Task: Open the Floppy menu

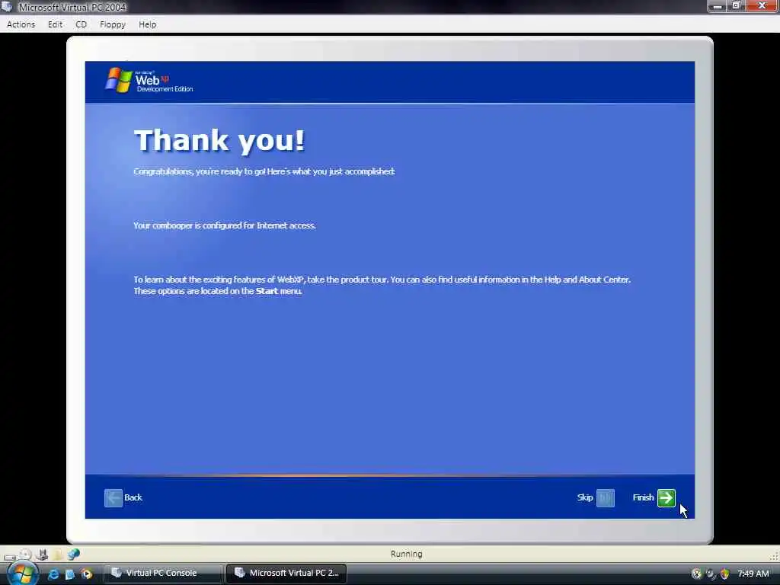Action: pyautogui.click(x=113, y=24)
